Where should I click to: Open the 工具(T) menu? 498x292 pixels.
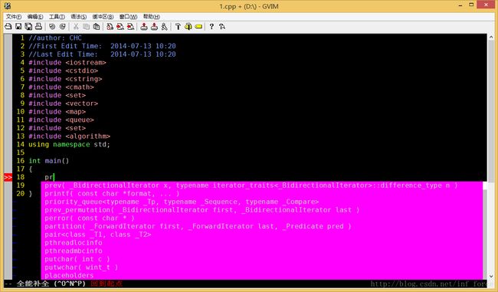pyautogui.click(x=57, y=17)
